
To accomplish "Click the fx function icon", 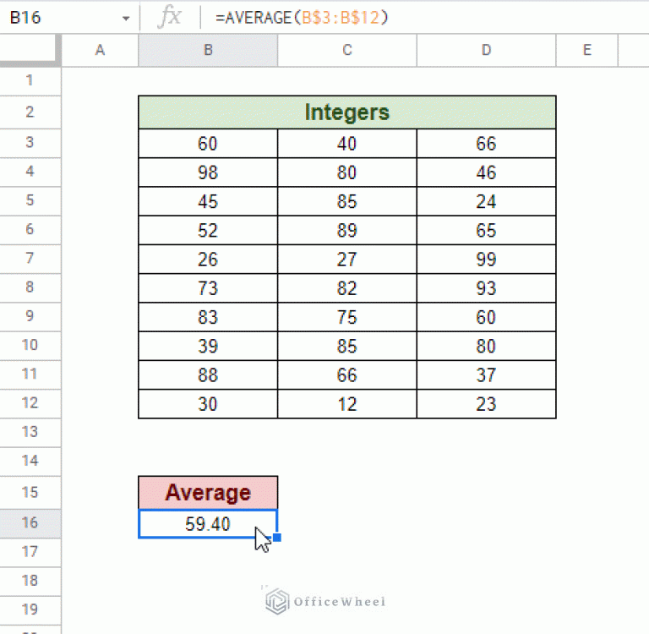I will [x=170, y=18].
